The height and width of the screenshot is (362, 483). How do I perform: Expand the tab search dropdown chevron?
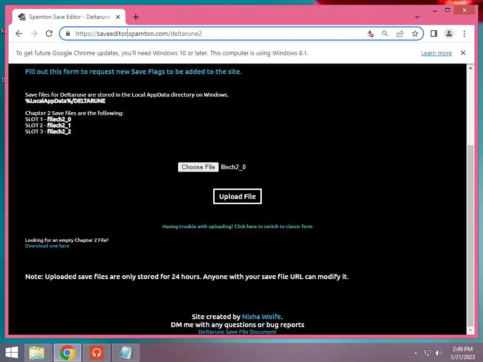click(417, 17)
